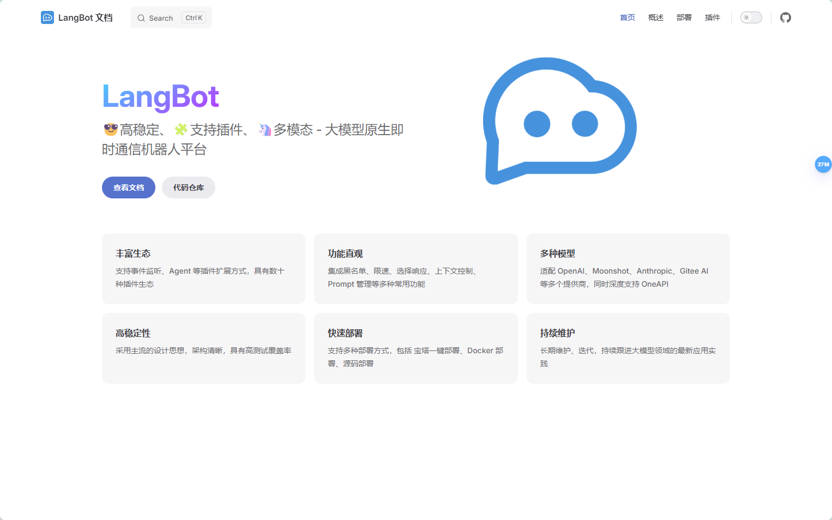Click the search magnifier icon
The image size is (832, 520).
(x=141, y=18)
